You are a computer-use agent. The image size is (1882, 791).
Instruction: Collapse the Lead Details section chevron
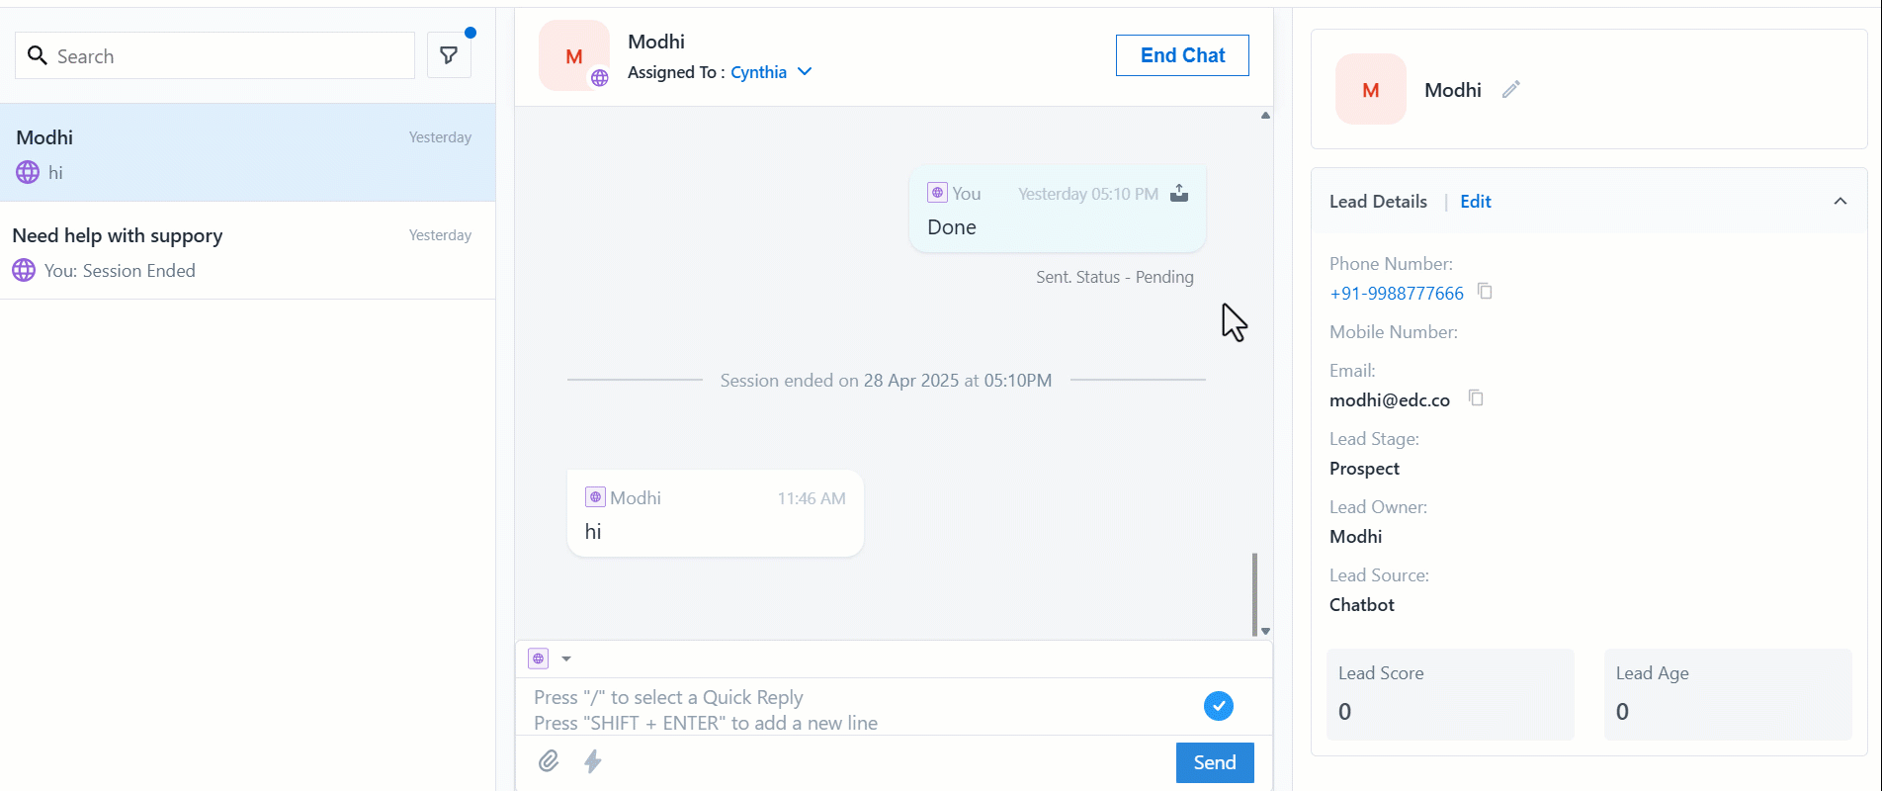(1840, 201)
